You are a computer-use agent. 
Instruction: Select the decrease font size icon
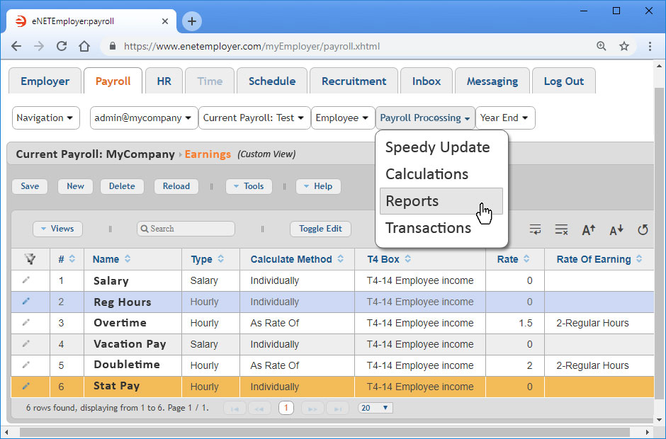coord(616,229)
